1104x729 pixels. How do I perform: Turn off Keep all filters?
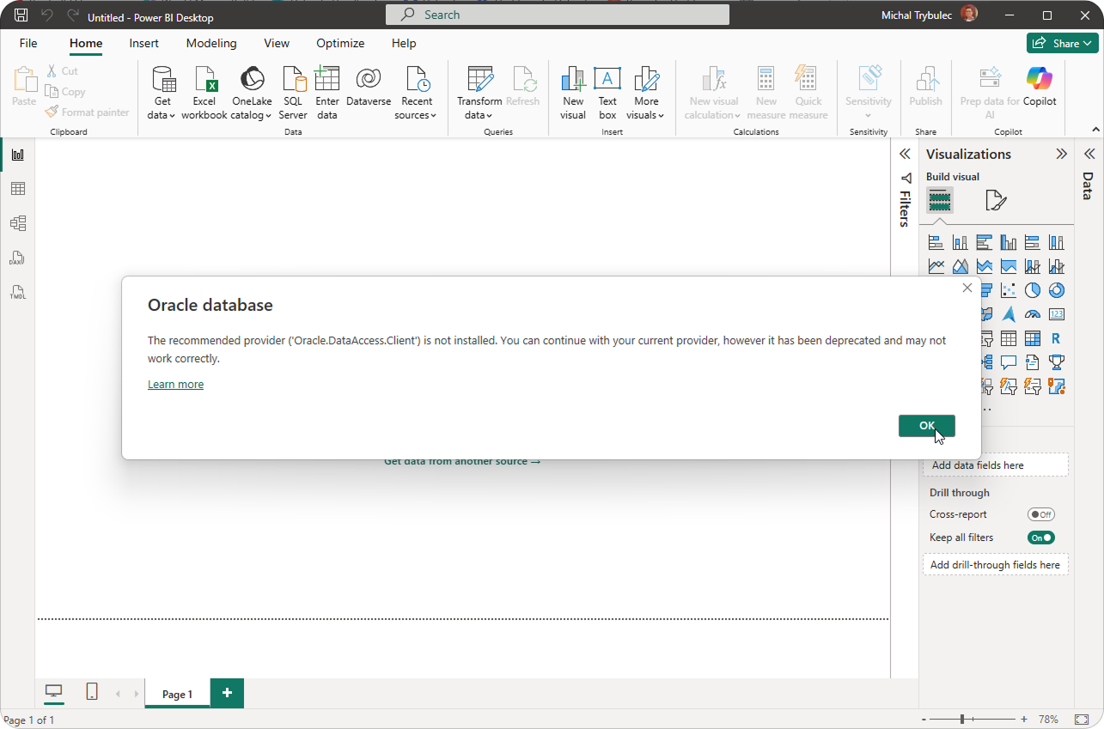click(x=1040, y=537)
